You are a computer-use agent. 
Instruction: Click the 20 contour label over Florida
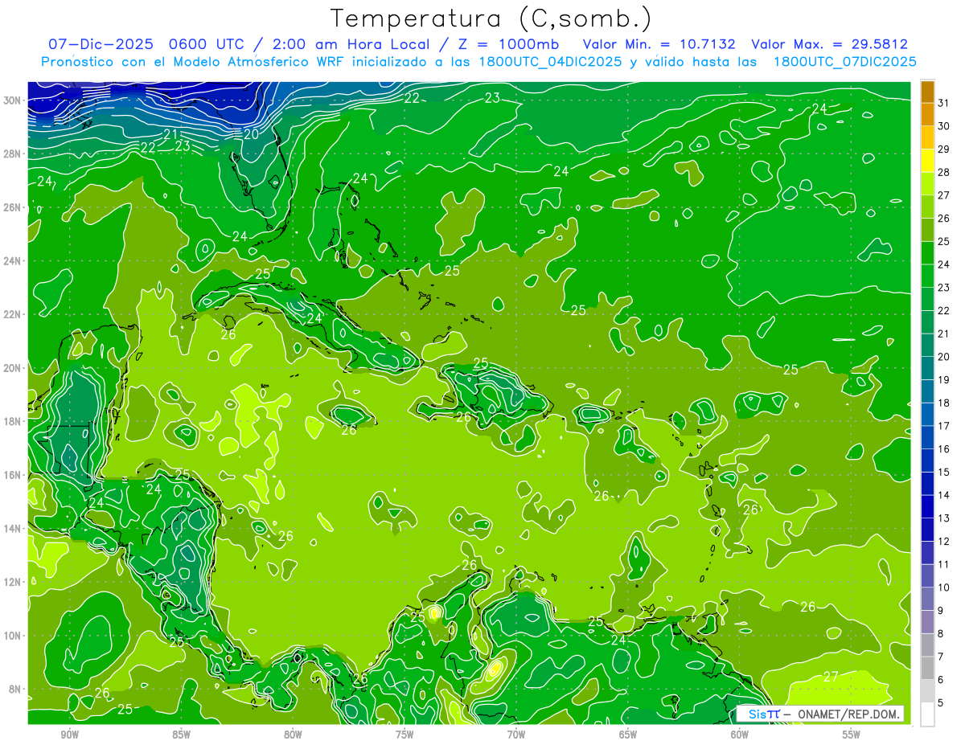(251, 134)
